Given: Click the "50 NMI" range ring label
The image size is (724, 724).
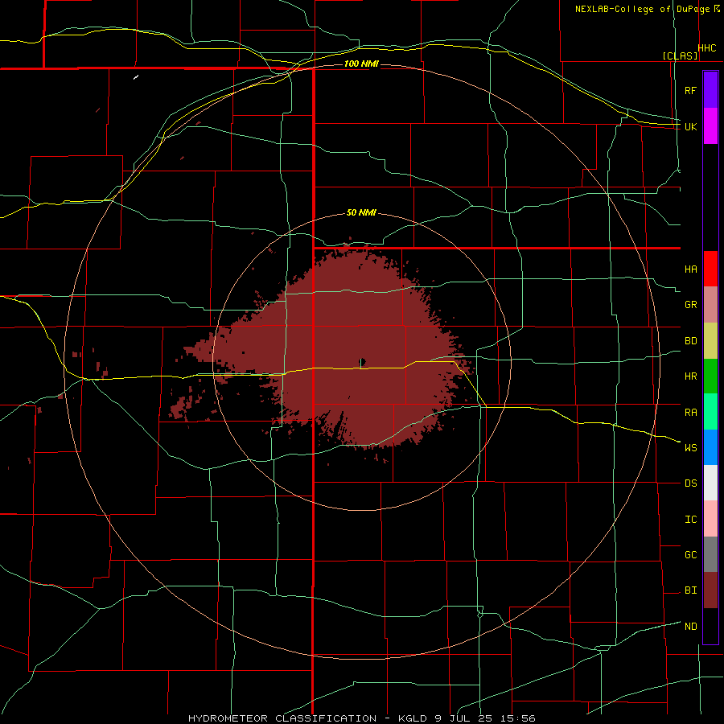Looking at the screenshot, I should (x=361, y=213).
